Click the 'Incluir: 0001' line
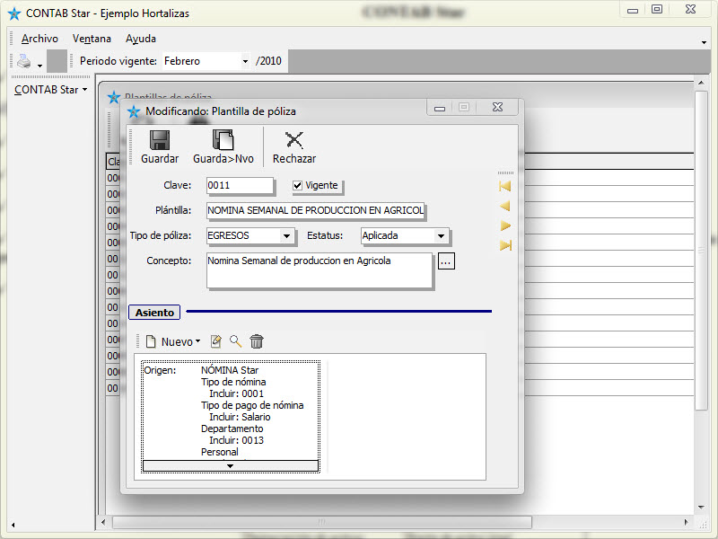 tap(236, 393)
